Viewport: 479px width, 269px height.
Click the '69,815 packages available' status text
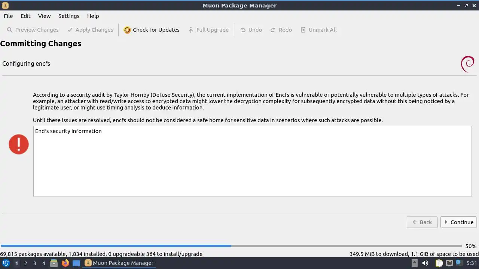click(x=101, y=254)
